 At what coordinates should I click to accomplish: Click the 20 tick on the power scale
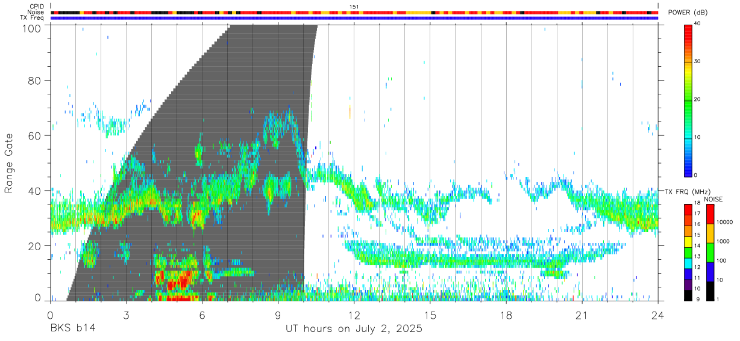tap(698, 99)
